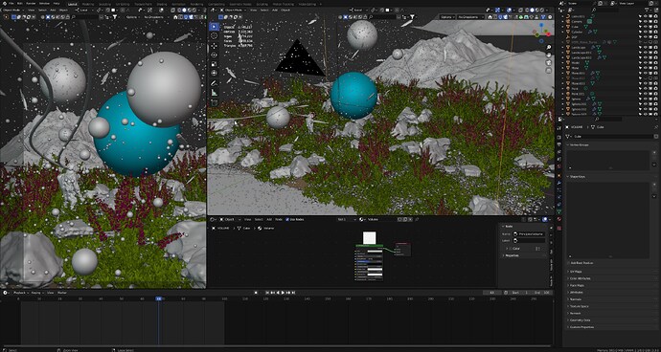Open the Output properties tab icon
The width and height of the screenshot is (661, 352).
[x=559, y=144]
